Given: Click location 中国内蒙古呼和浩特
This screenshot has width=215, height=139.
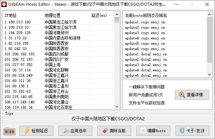Looking at the screenshot, I should (63, 38).
